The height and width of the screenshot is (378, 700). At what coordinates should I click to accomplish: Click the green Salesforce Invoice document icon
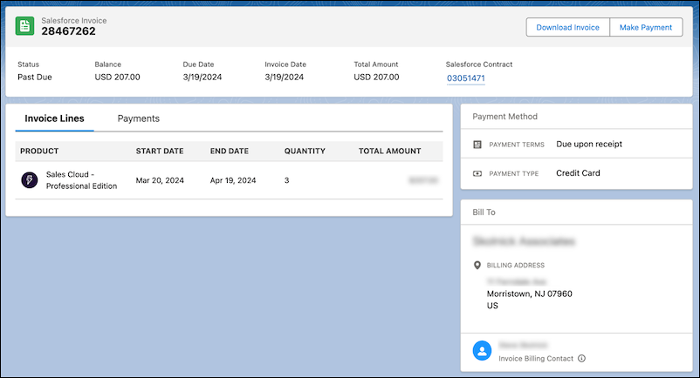(x=24, y=26)
